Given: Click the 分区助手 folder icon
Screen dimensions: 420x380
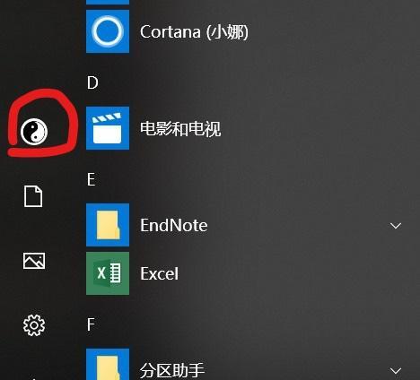Looking at the screenshot, I should click(108, 364).
